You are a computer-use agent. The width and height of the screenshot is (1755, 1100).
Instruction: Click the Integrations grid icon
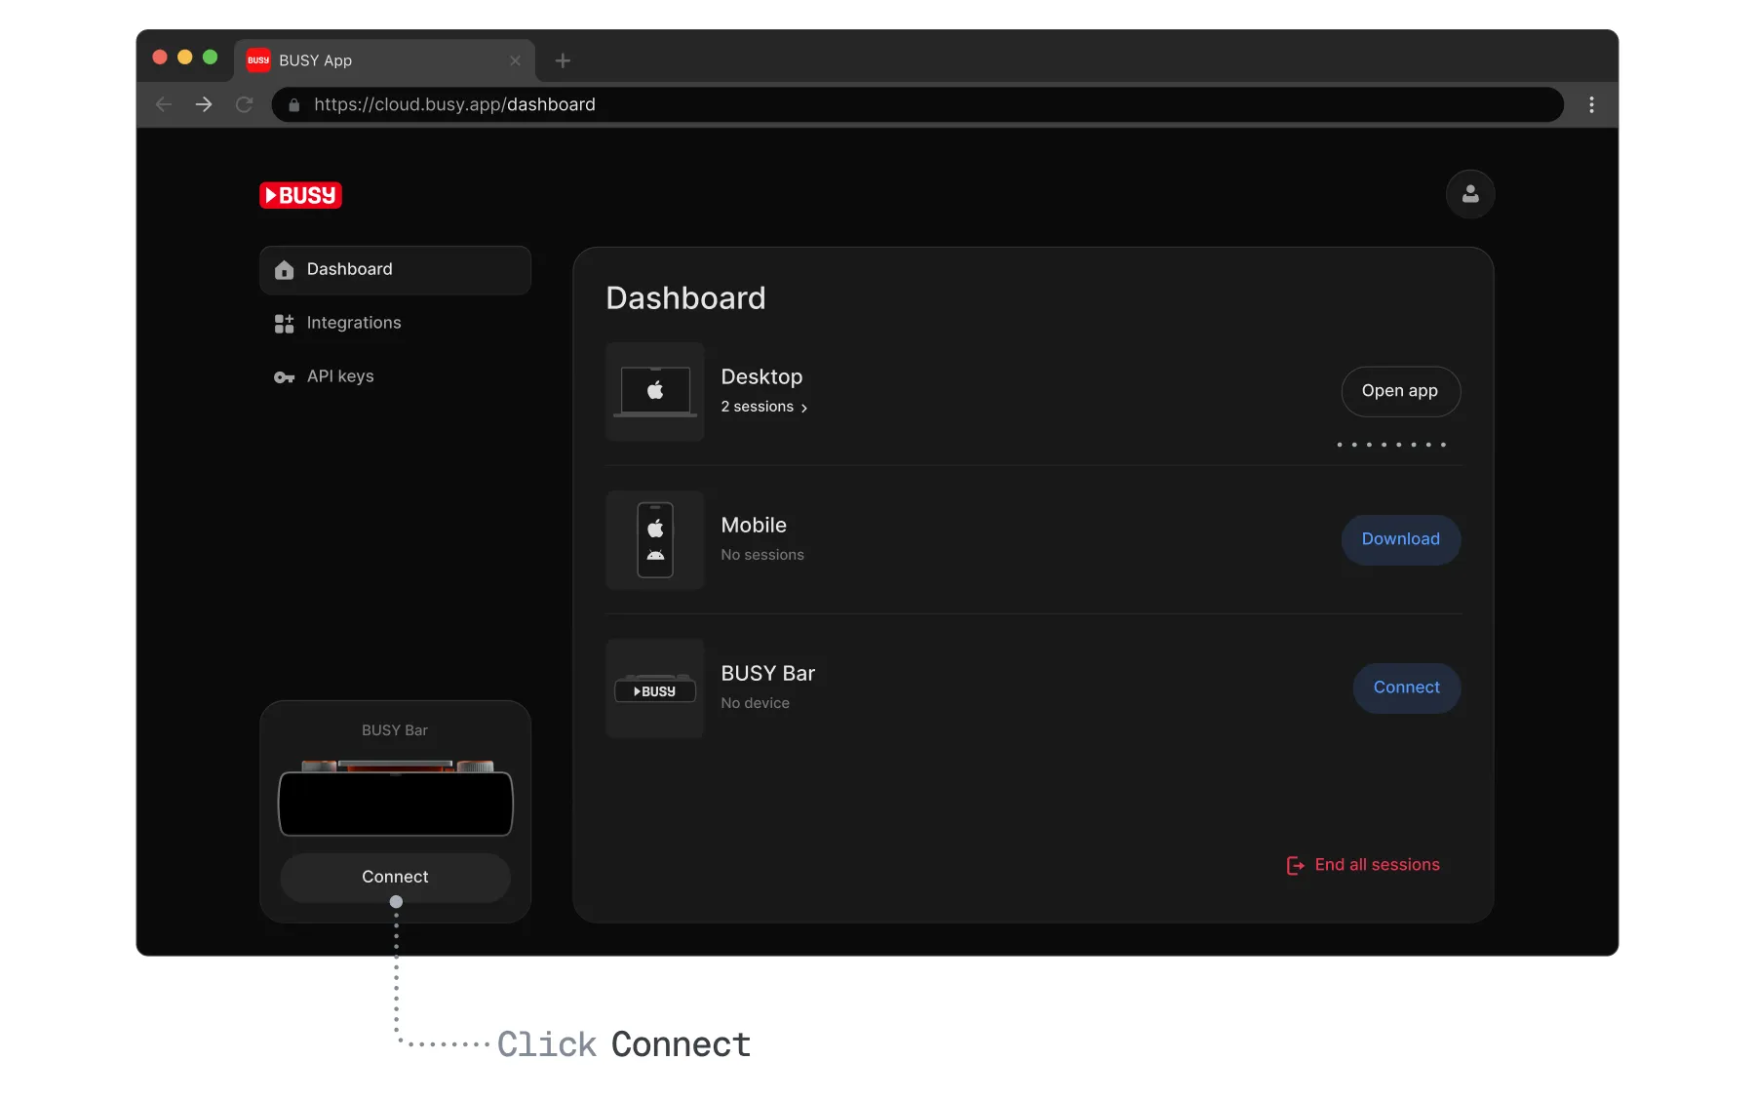[284, 324]
